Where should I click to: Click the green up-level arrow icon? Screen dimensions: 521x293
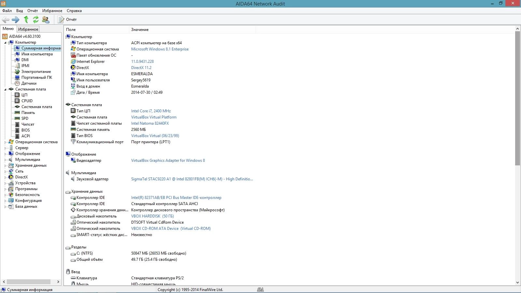coord(26,20)
